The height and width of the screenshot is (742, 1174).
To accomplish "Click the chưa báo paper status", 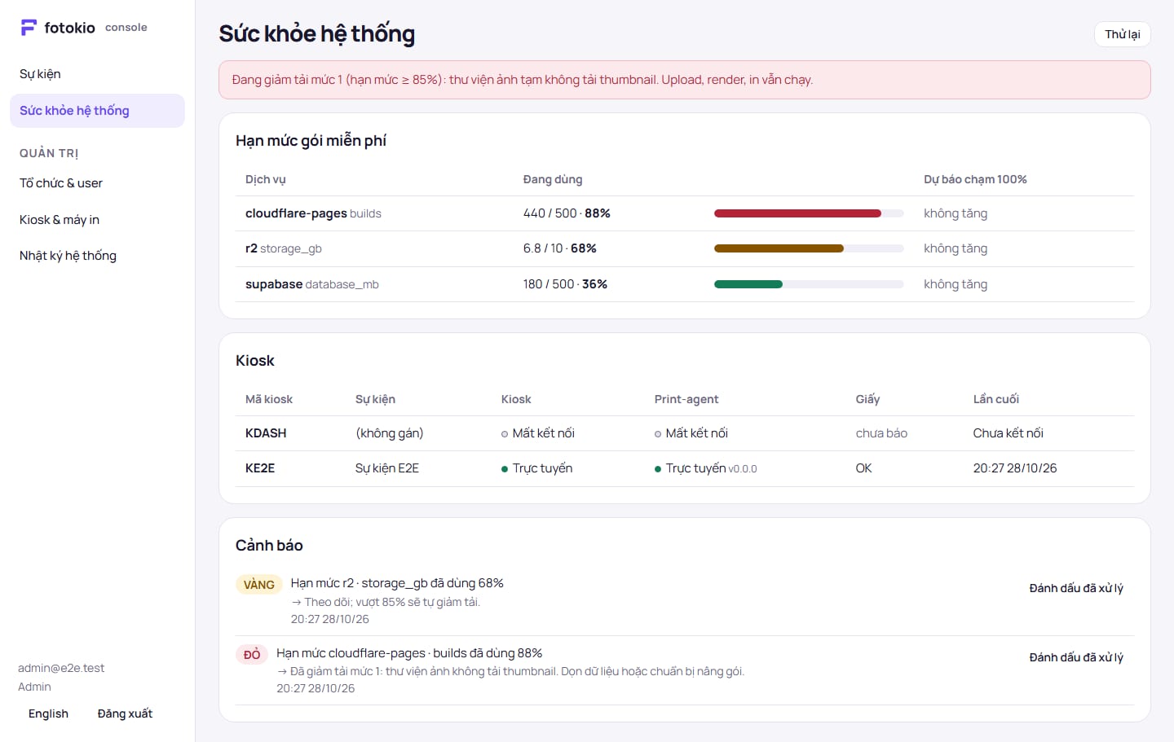I will tap(881, 433).
